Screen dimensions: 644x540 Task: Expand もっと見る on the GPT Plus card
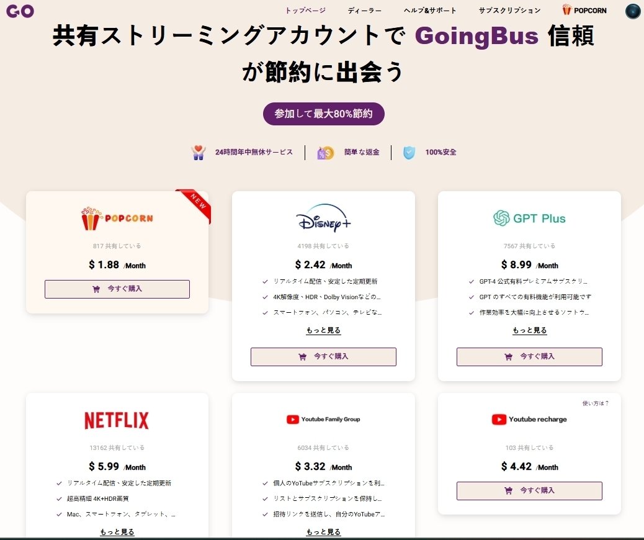529,331
